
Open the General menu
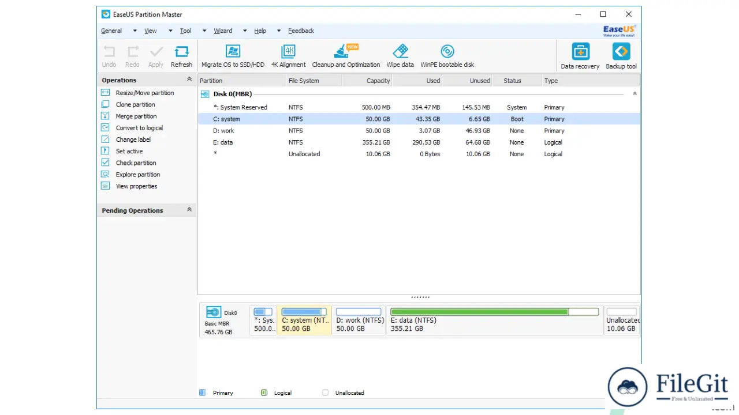point(111,31)
